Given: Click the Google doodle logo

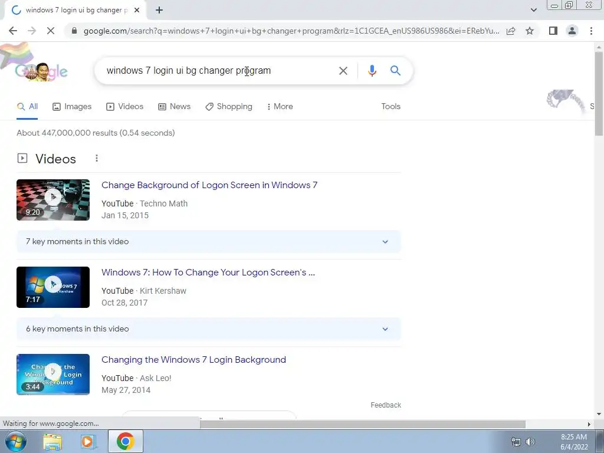Looking at the screenshot, I should point(41,71).
